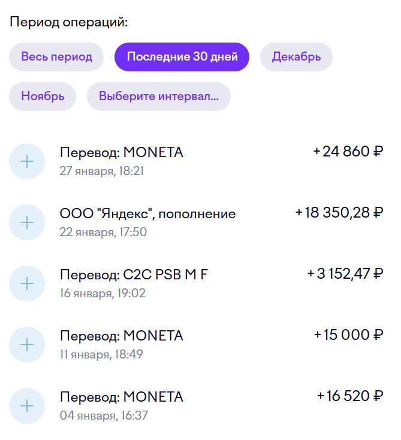Screen dimensions: 401x440
Task: Filter operations by Декабрь
Action: pyautogui.click(x=296, y=57)
